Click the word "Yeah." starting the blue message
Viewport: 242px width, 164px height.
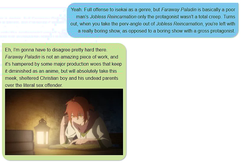pos(76,9)
